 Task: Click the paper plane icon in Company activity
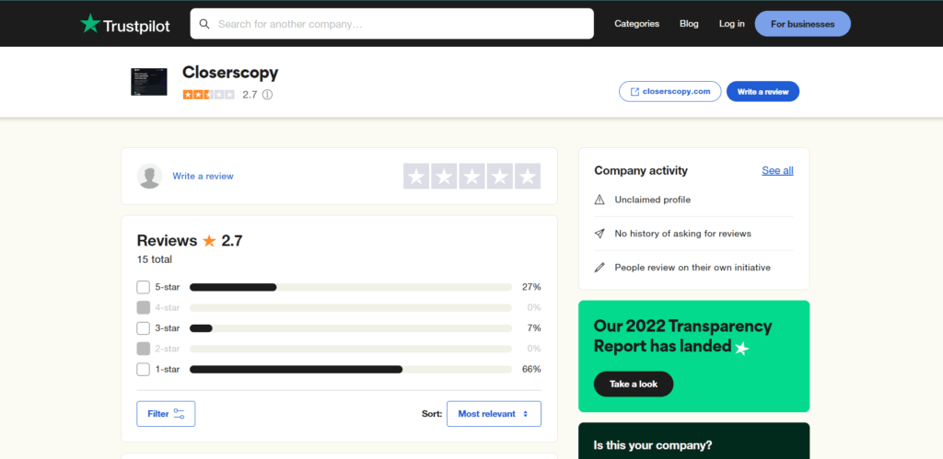tap(599, 233)
